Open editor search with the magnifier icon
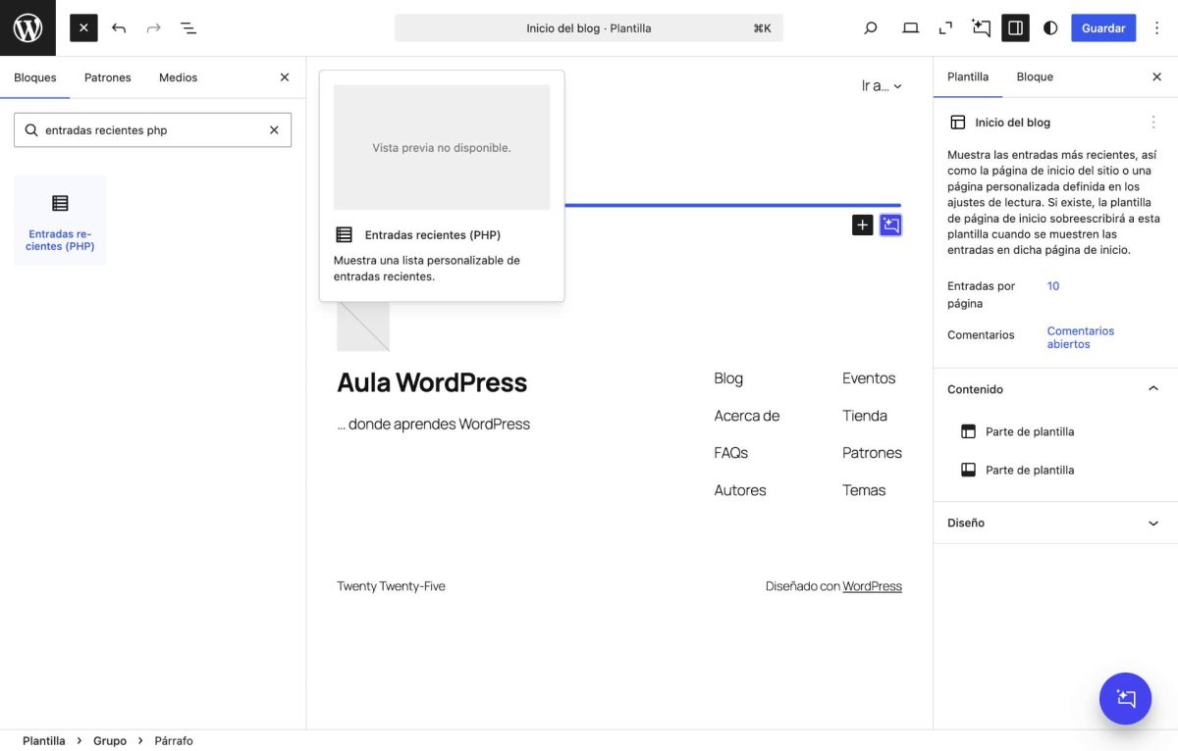This screenshot has width=1178, height=751. (870, 27)
